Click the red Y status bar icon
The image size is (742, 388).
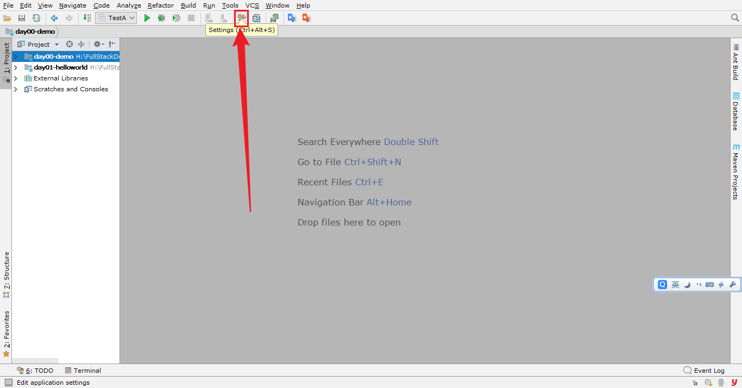734,383
